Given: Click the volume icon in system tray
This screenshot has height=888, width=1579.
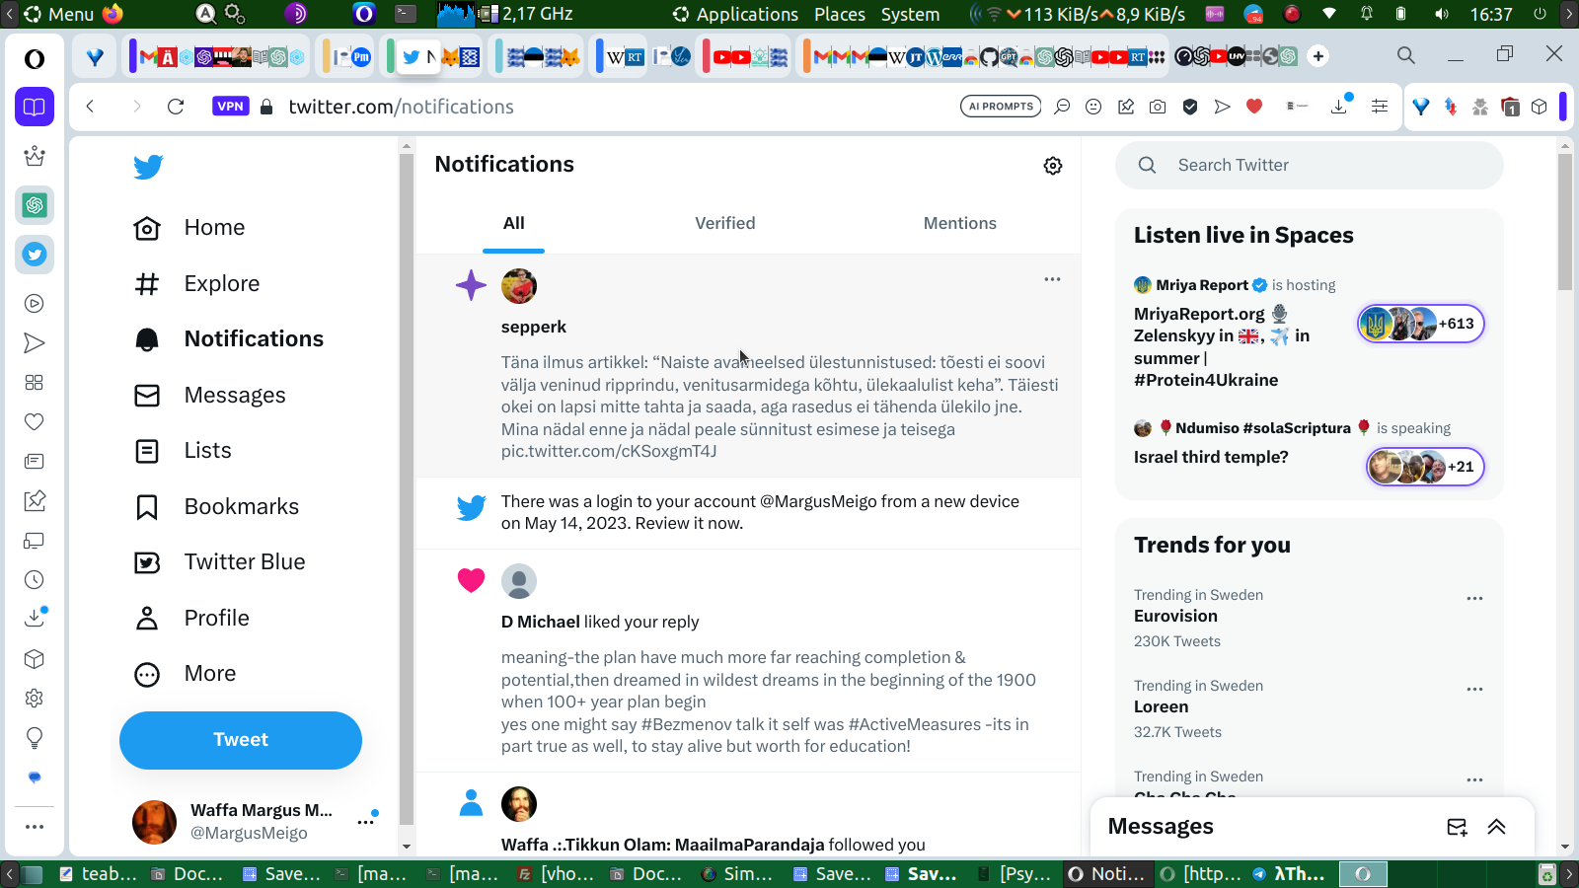Looking at the screenshot, I should (x=1442, y=14).
